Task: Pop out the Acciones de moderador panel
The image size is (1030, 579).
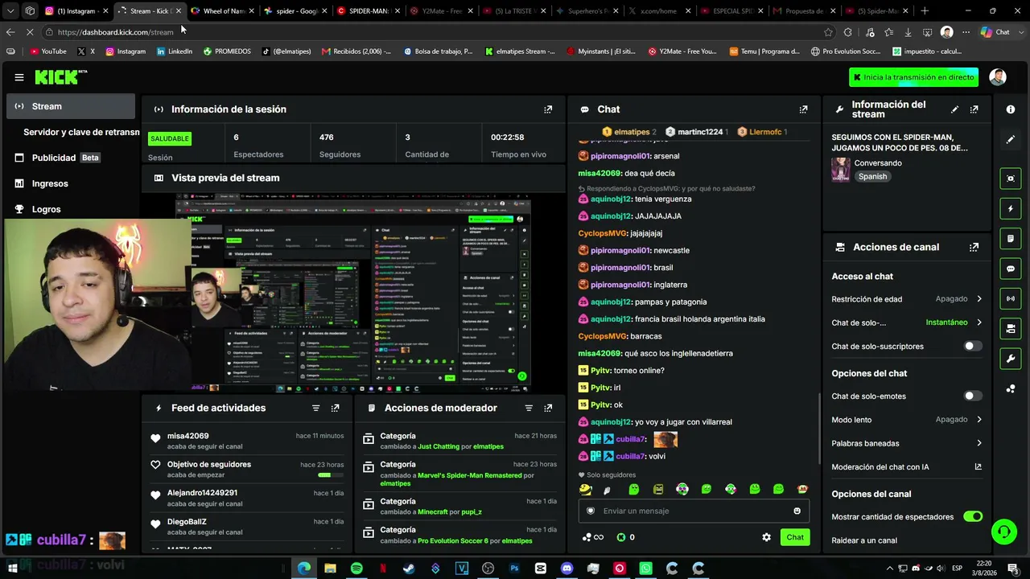Action: pos(548,408)
